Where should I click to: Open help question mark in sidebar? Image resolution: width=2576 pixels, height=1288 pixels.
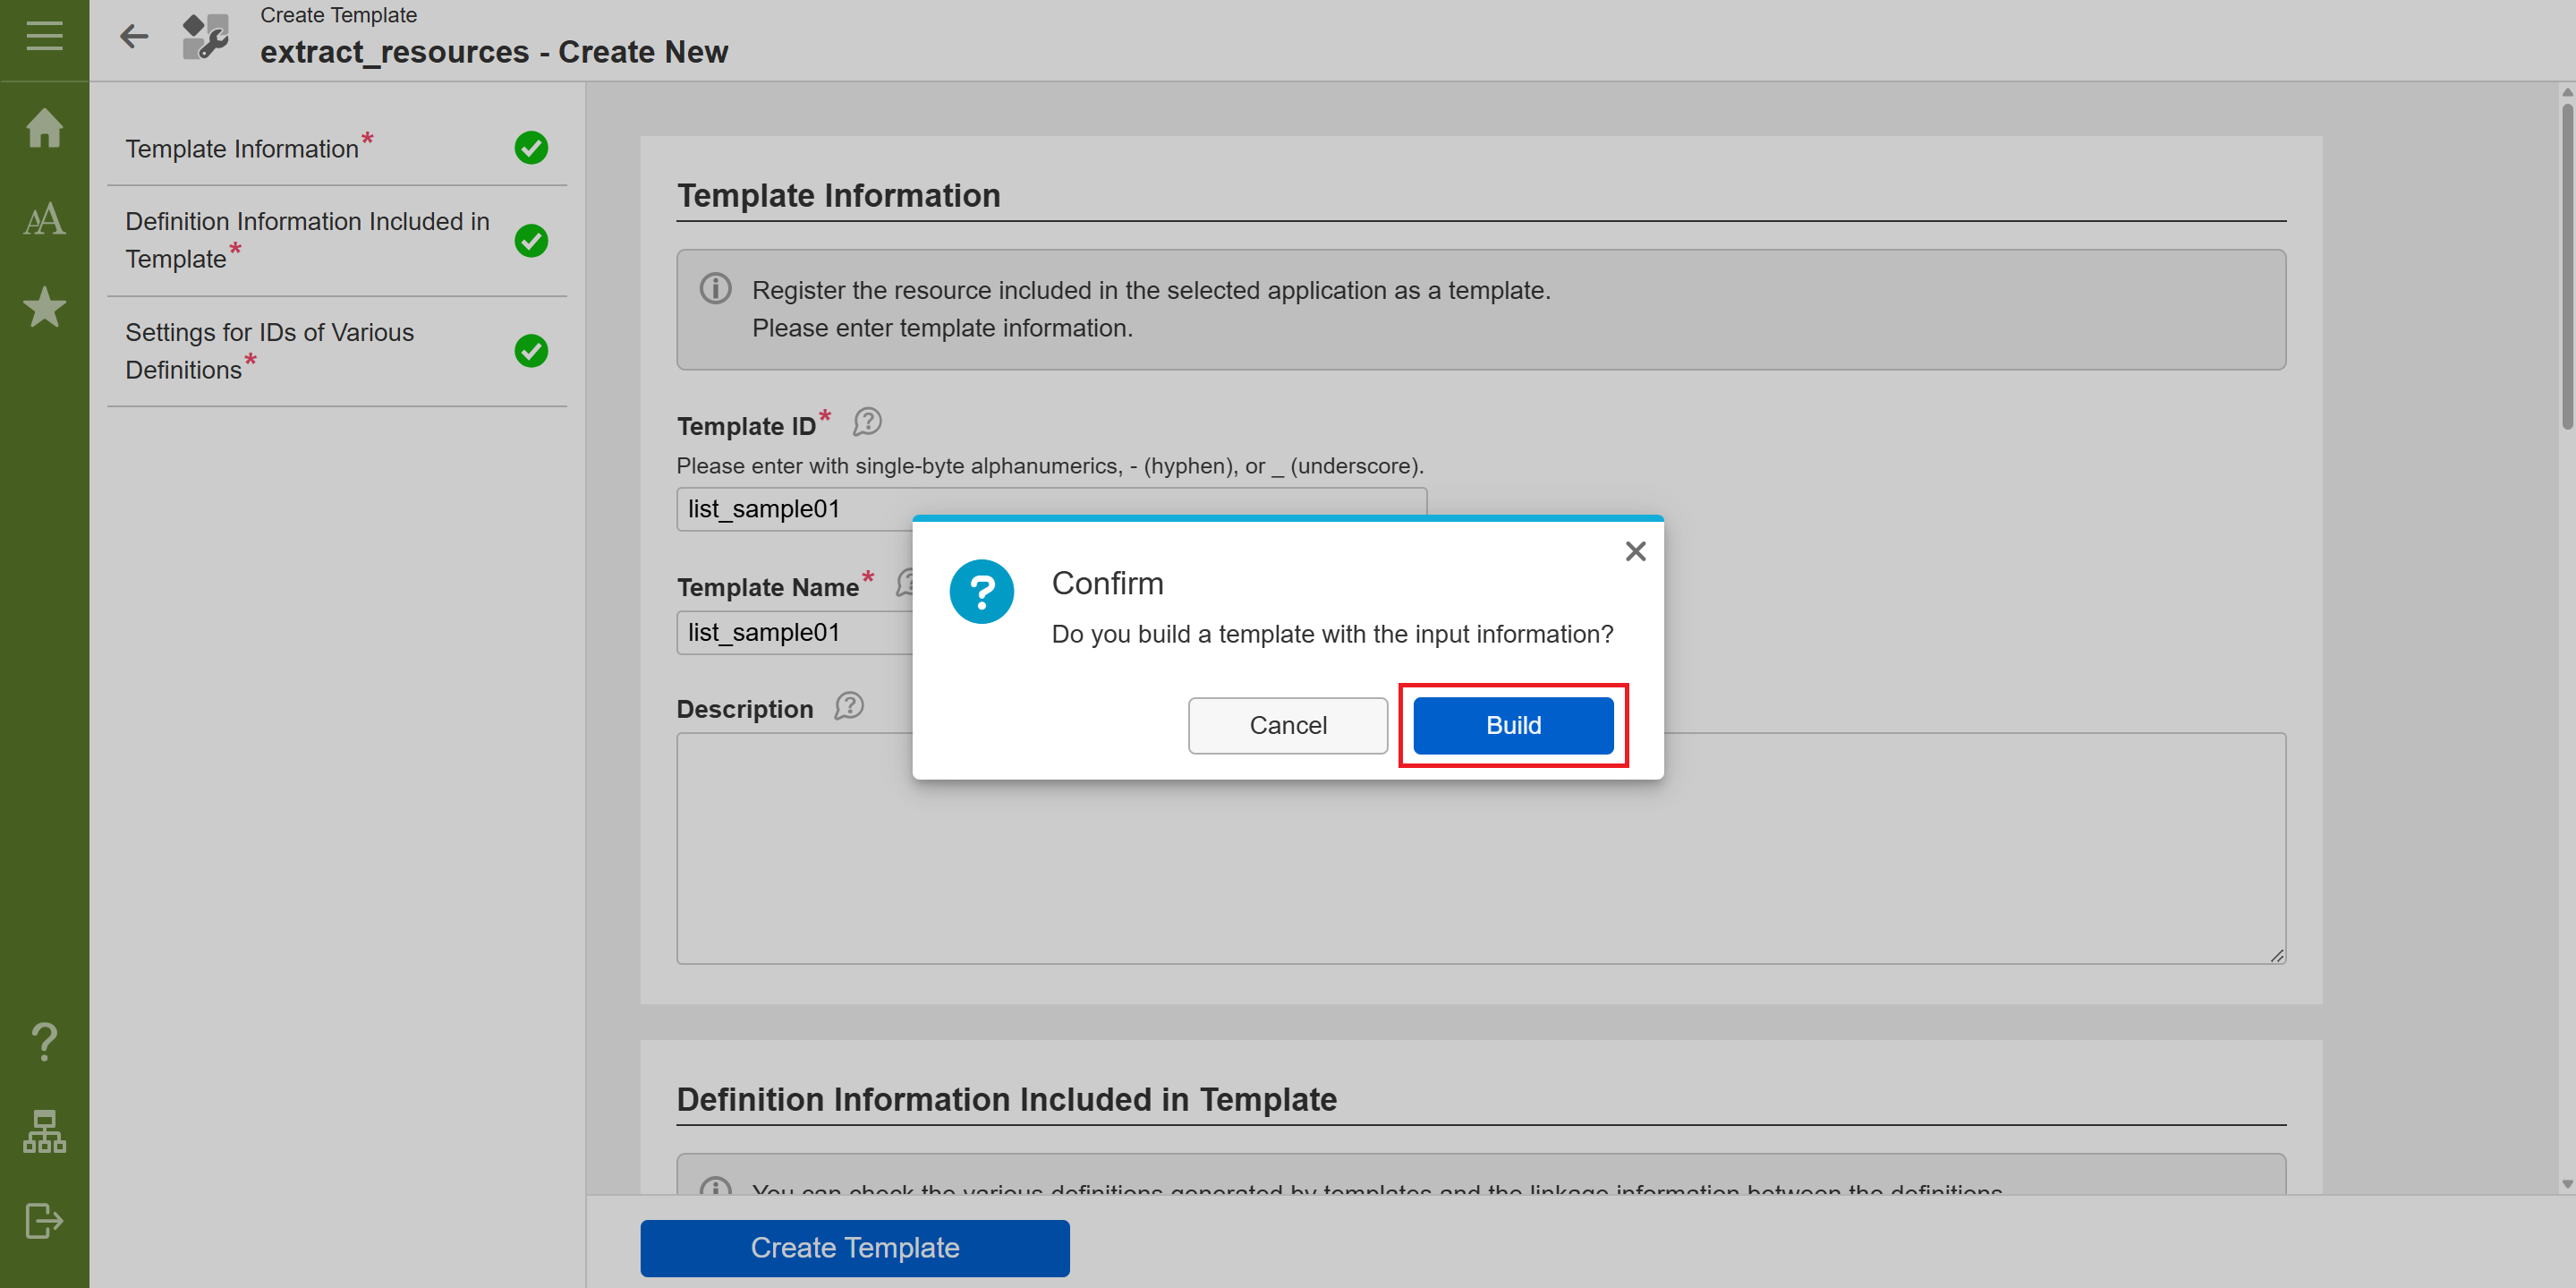44,1041
